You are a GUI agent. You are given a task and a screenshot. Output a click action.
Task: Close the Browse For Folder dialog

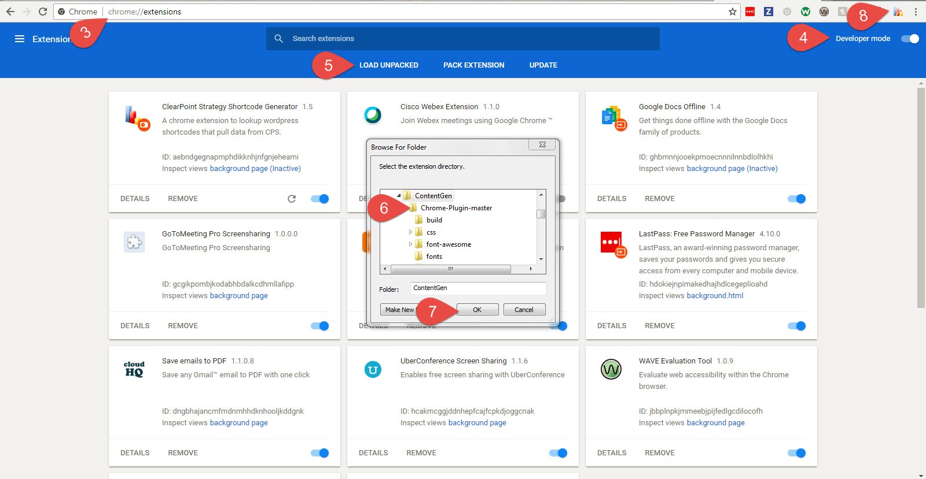pos(542,144)
